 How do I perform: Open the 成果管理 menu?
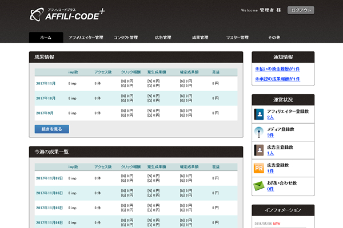200,37
